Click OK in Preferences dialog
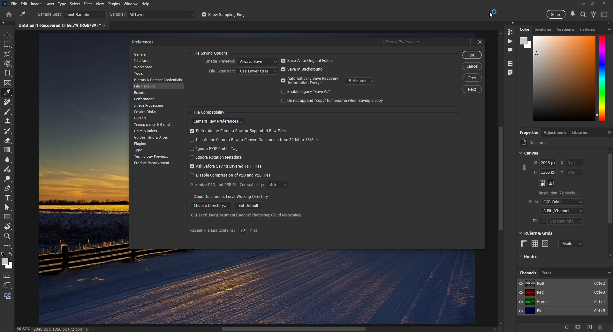This screenshot has height=332, width=613. coord(472,55)
